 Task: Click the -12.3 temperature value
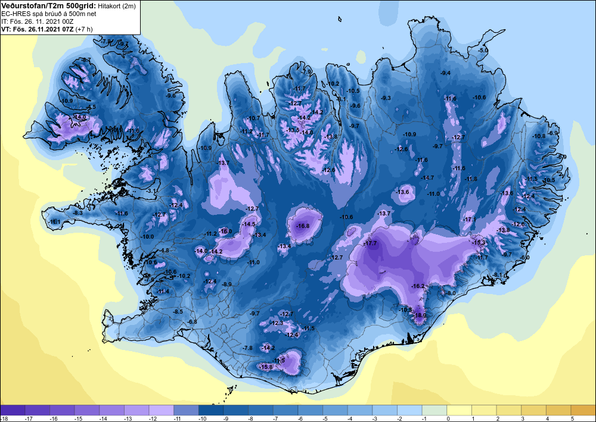(x=277, y=323)
